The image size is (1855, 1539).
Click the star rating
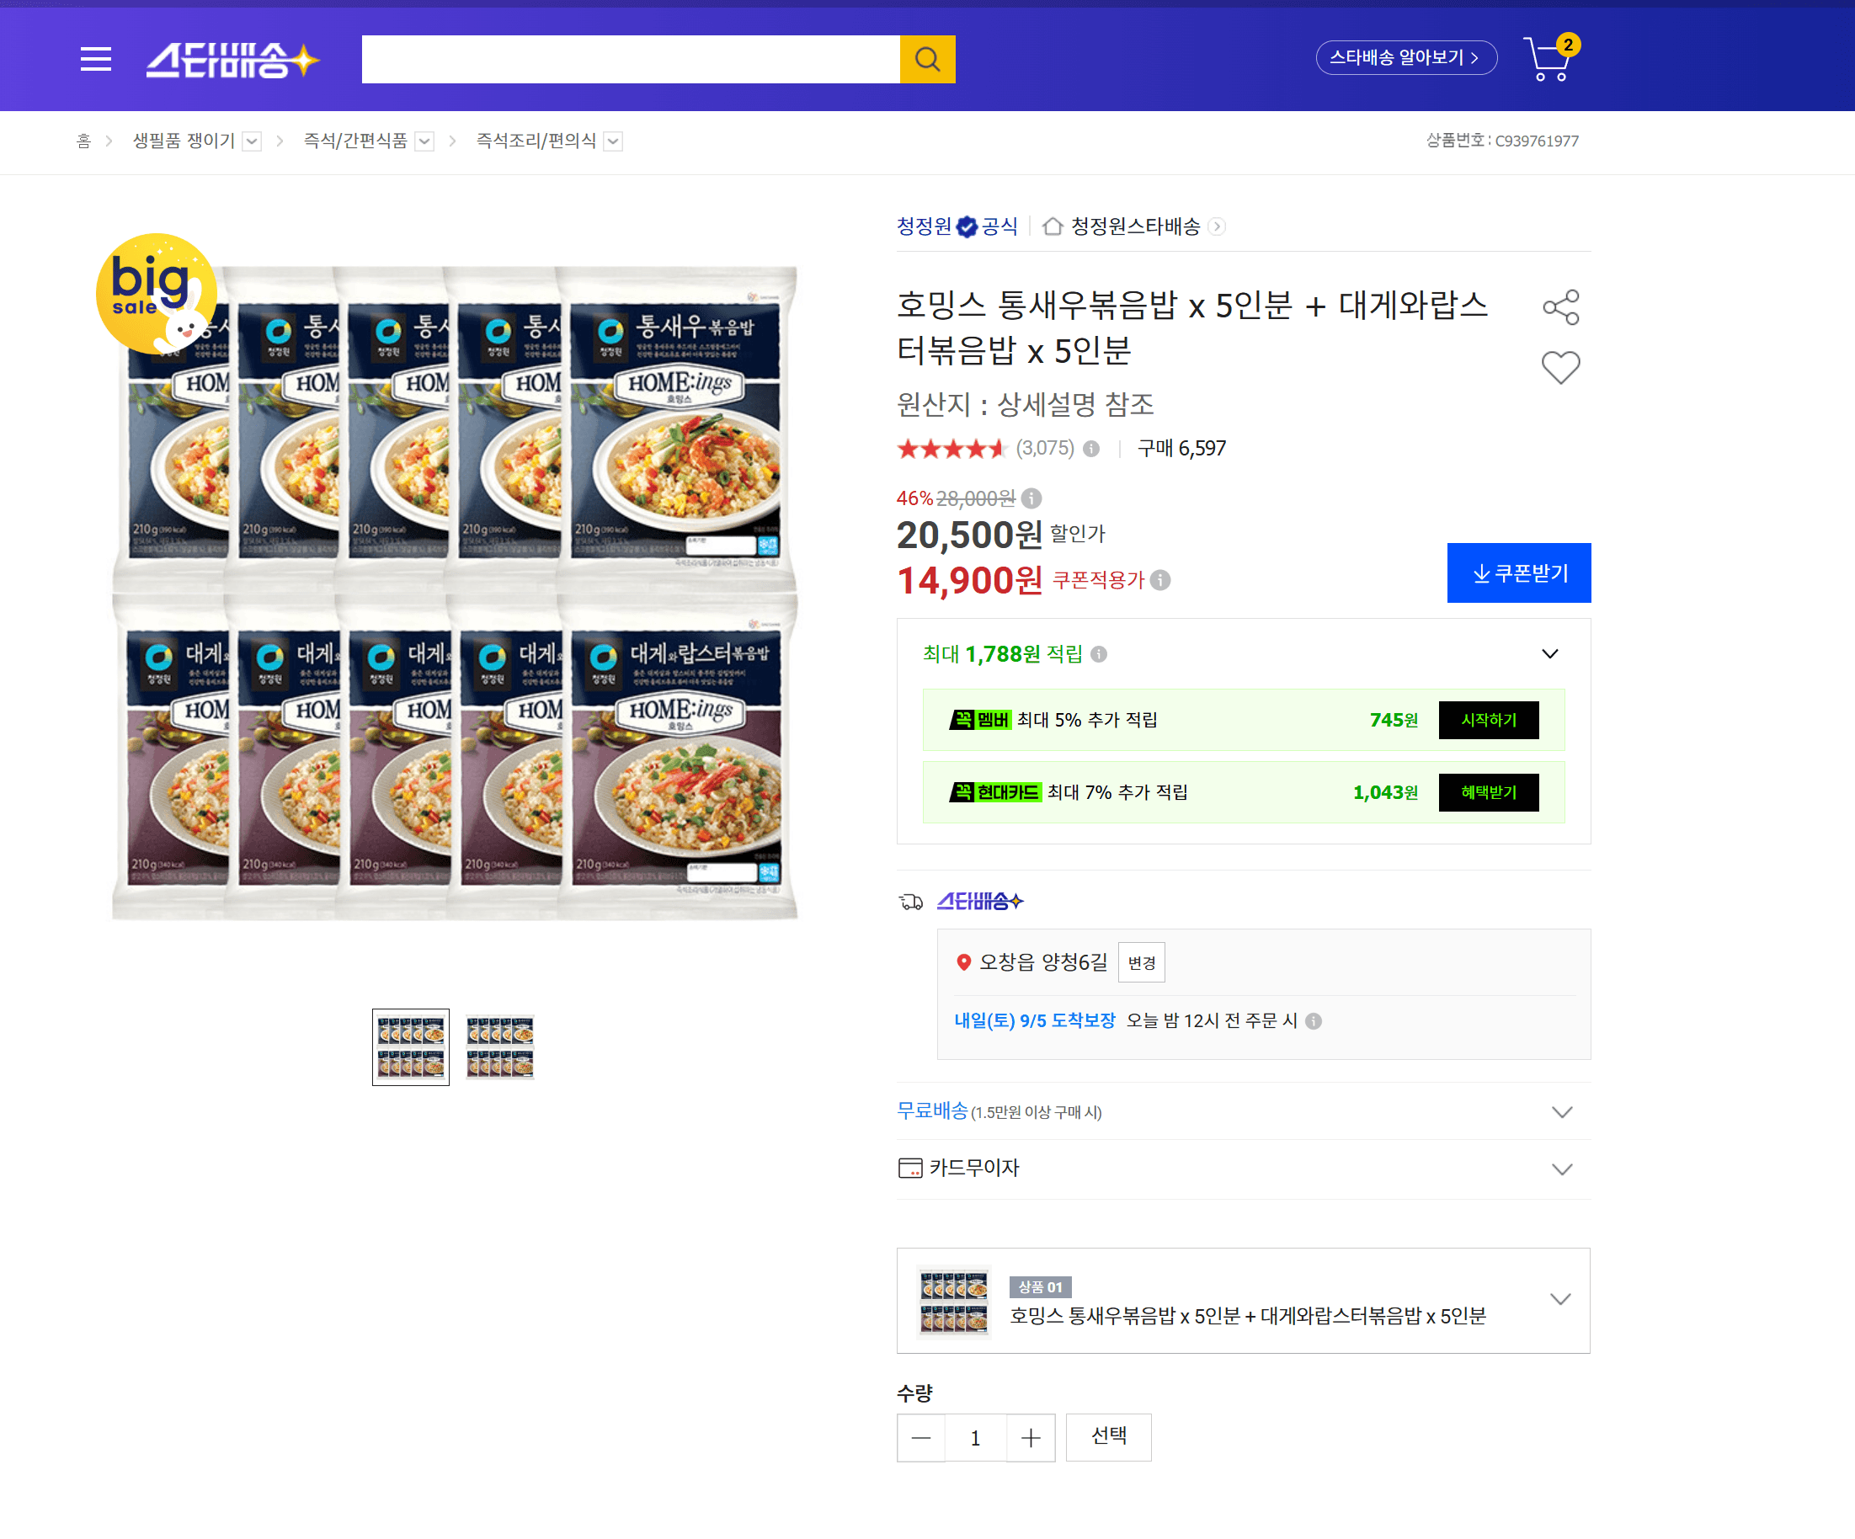pyautogui.click(x=952, y=449)
